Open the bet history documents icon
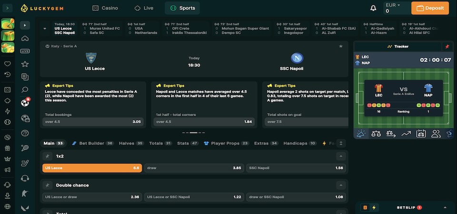Viewport: 457px width, 214px height. [25, 77]
